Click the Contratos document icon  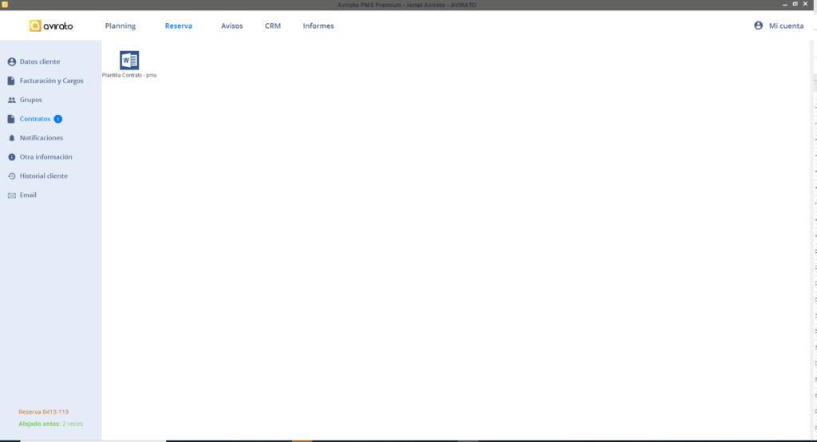tap(11, 119)
